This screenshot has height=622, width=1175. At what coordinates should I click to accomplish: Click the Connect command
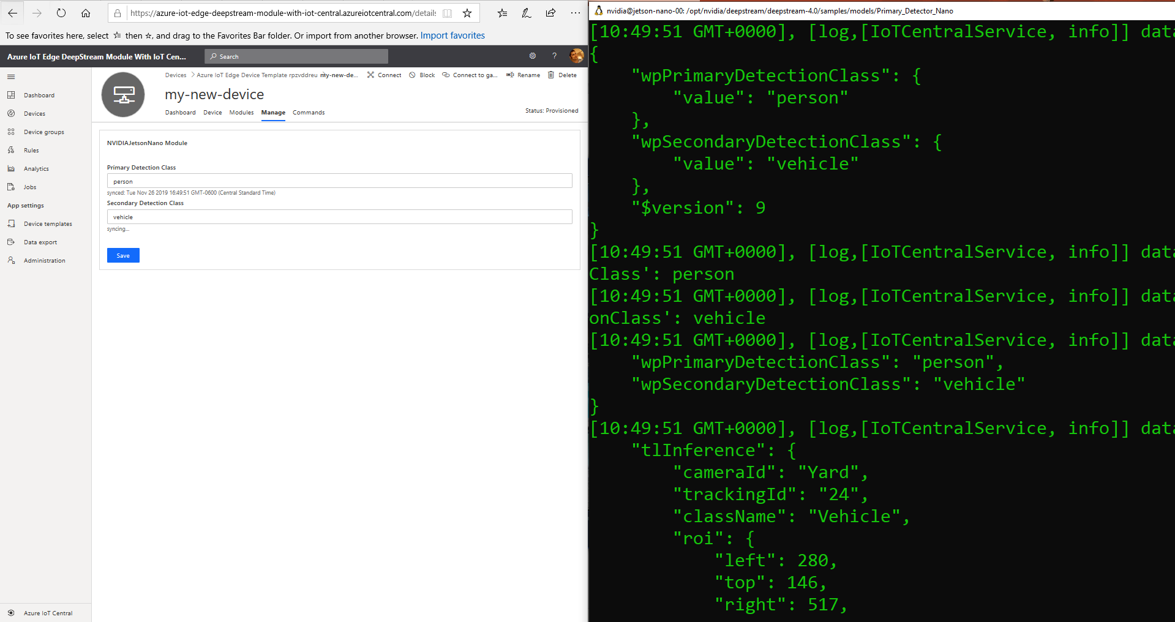[384, 75]
